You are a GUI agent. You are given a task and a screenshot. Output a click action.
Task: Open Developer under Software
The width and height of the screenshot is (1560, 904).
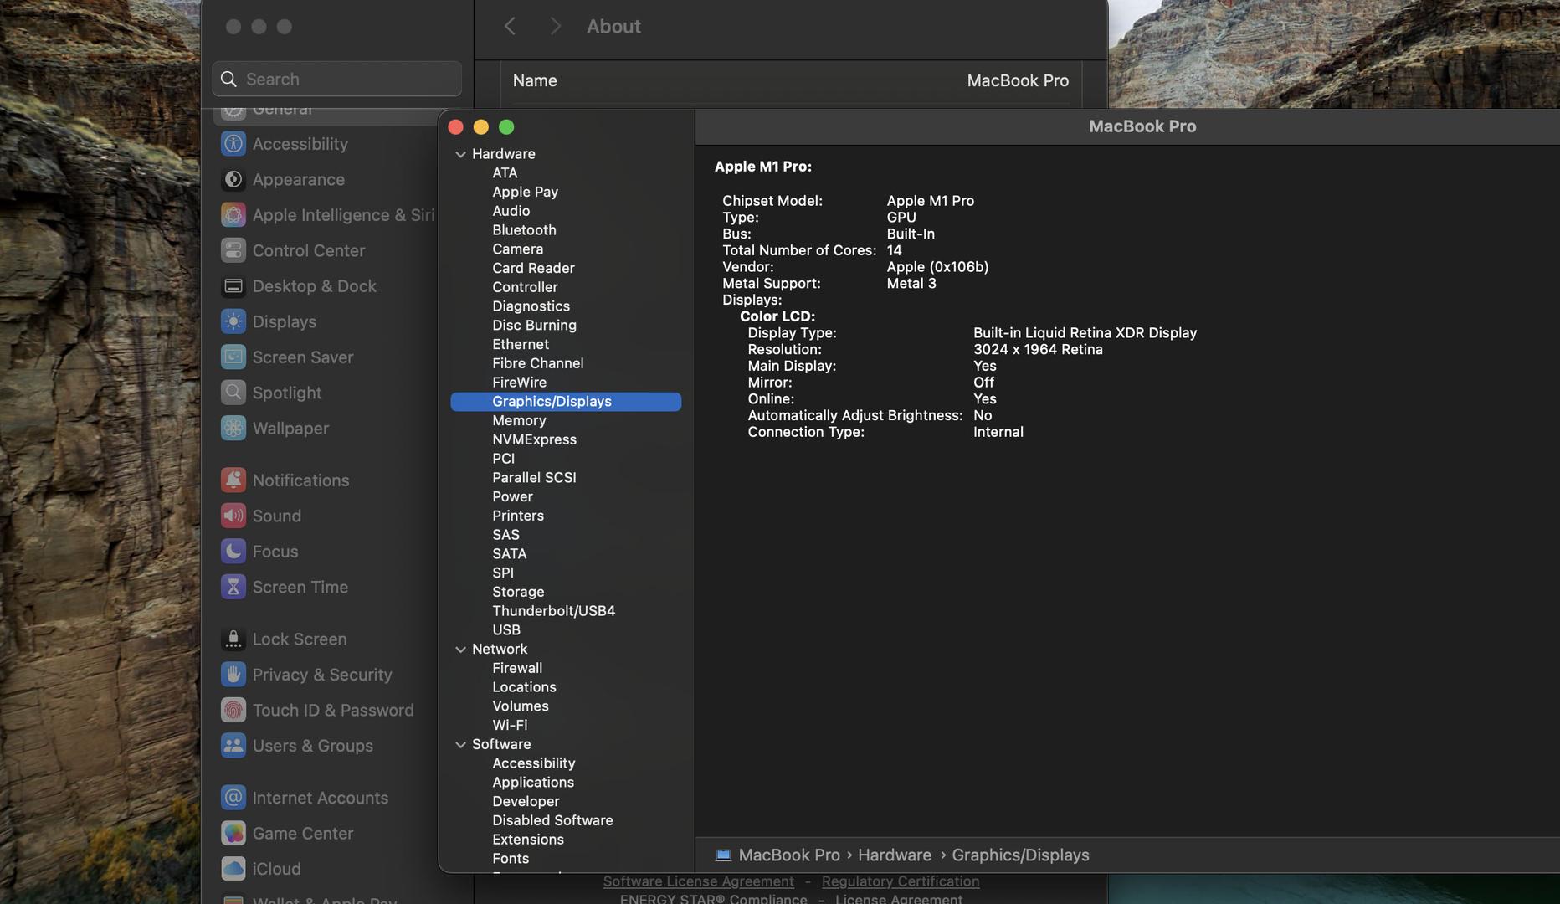click(x=526, y=802)
